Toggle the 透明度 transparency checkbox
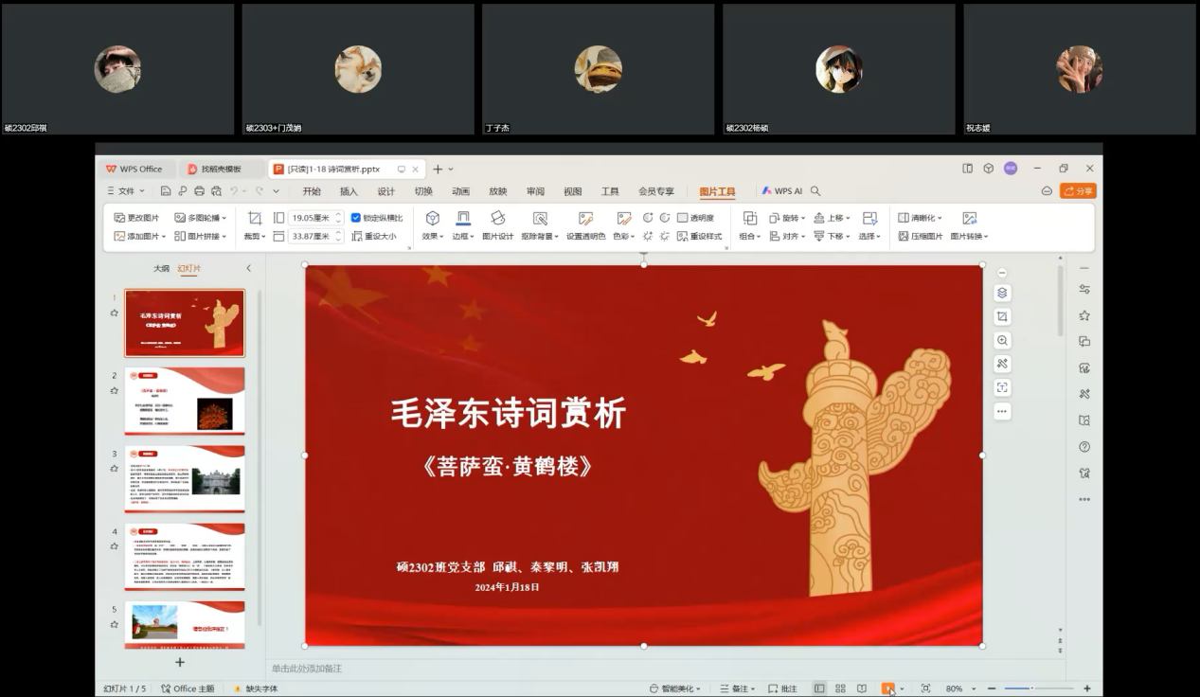The image size is (1200, 697). [x=682, y=218]
